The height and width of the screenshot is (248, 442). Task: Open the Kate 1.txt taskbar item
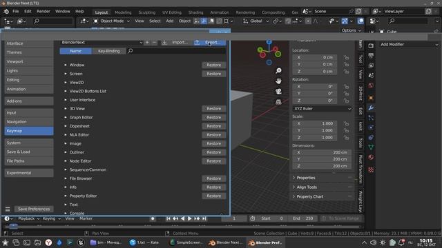144,242
